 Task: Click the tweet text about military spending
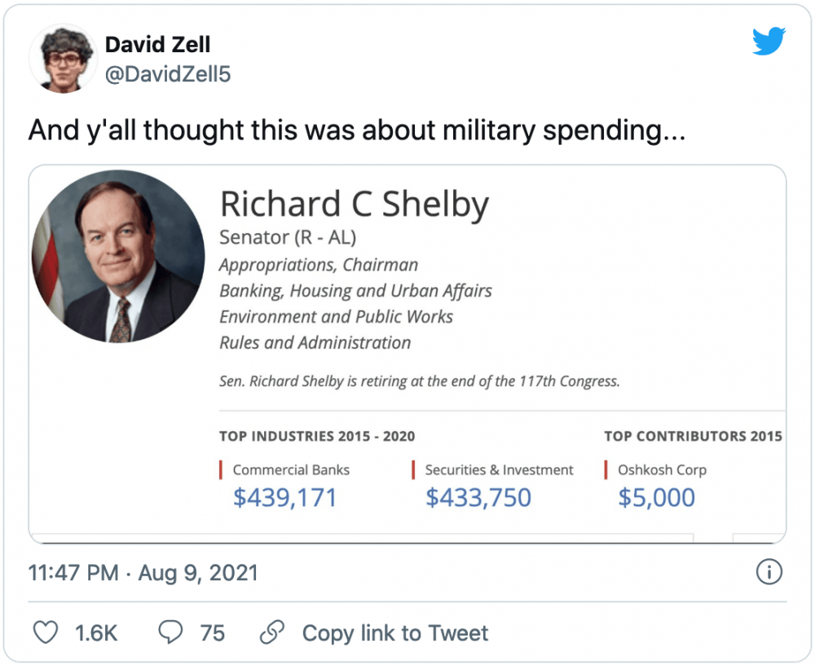(357, 130)
